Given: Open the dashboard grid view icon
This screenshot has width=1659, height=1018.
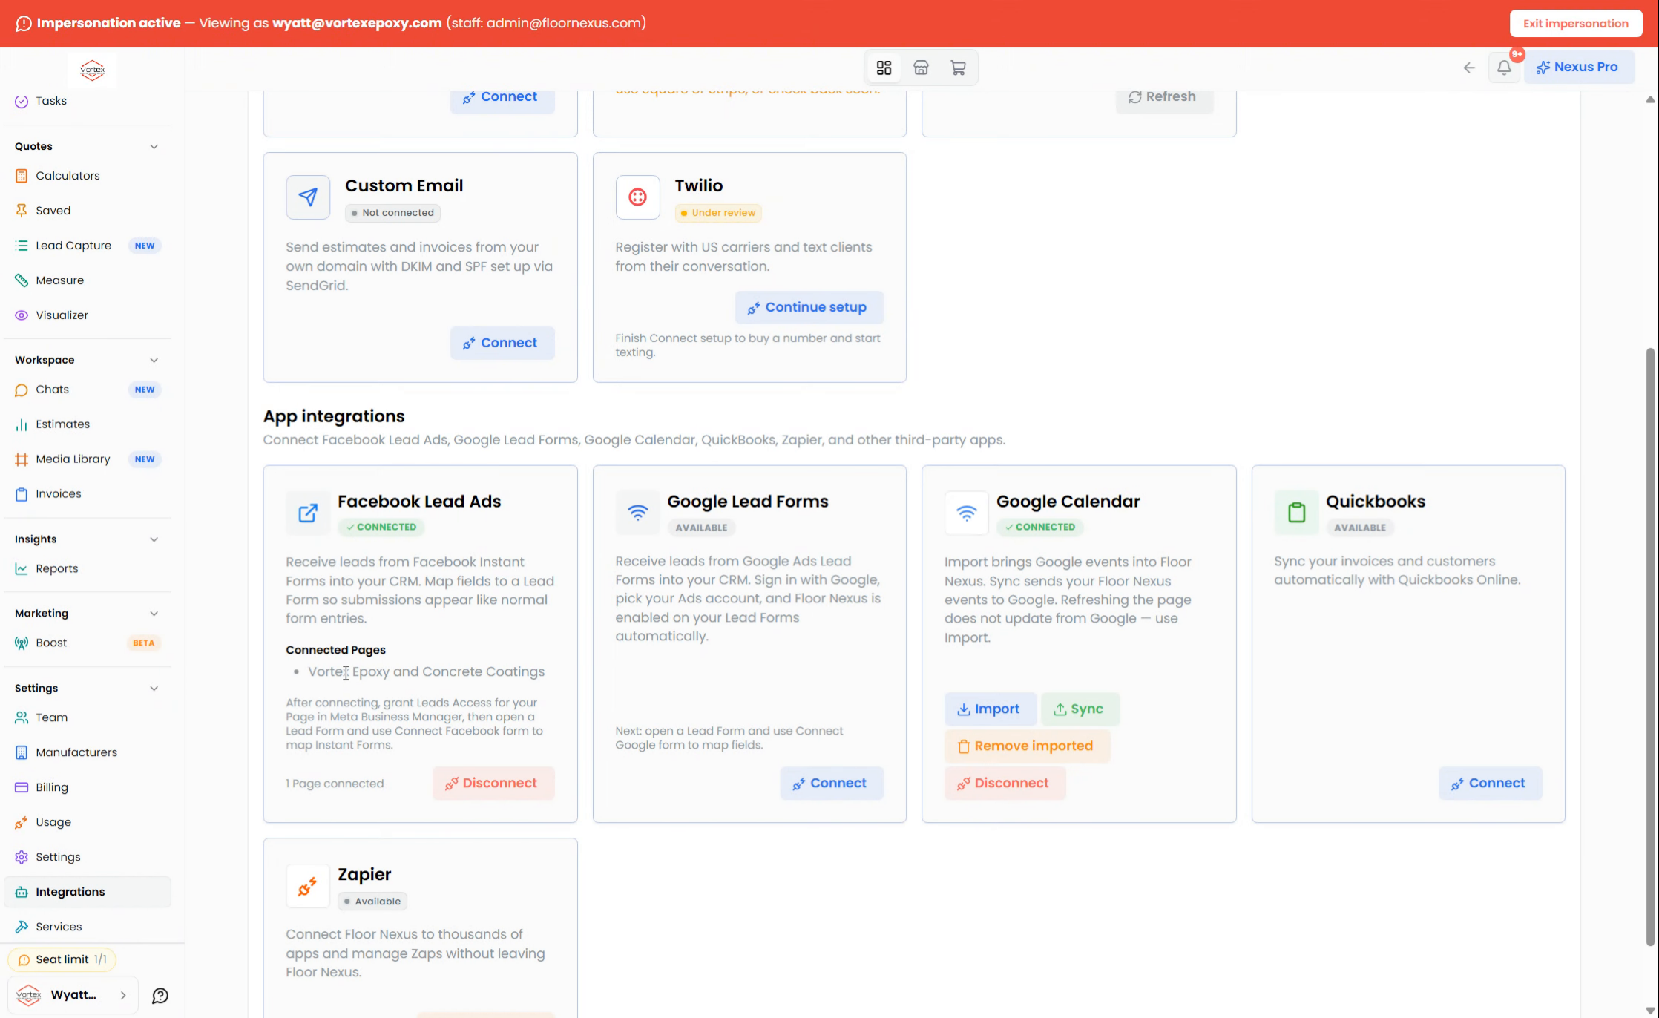Looking at the screenshot, I should click(884, 68).
